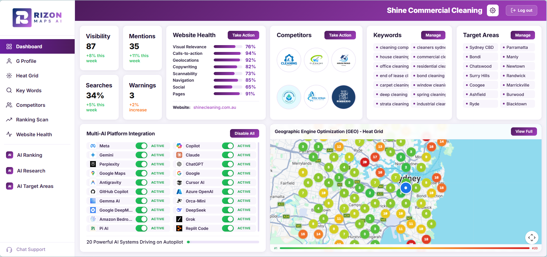Open Ranking Scan in sidebar

37,120
